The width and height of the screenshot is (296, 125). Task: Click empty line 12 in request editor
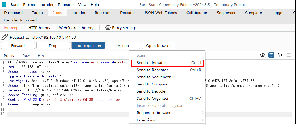(x=149, y=114)
